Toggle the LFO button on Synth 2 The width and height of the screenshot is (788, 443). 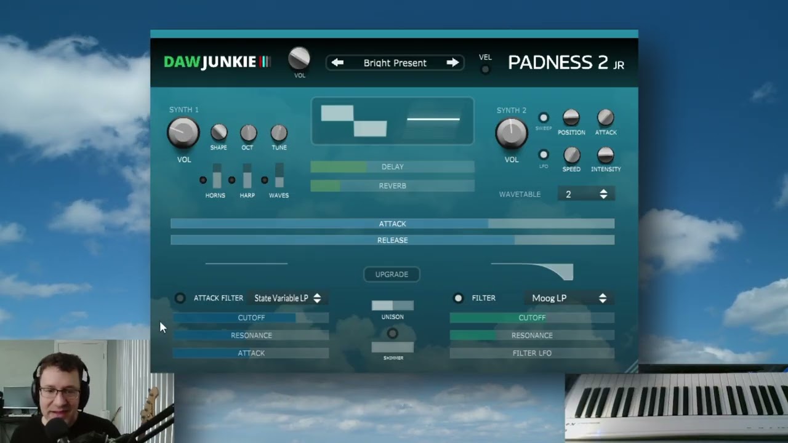coord(543,154)
